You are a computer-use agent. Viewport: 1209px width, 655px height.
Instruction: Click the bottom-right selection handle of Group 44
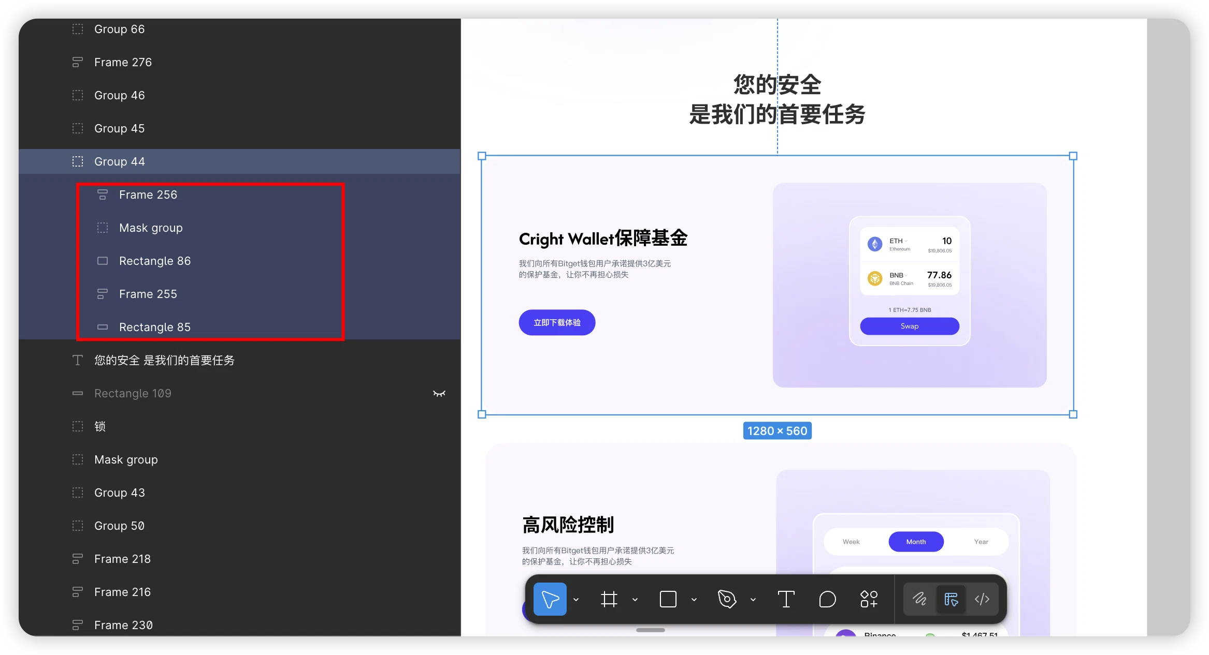1073,414
